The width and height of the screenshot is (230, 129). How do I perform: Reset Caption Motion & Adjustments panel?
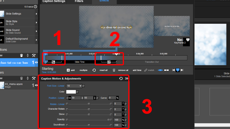tap(121, 79)
